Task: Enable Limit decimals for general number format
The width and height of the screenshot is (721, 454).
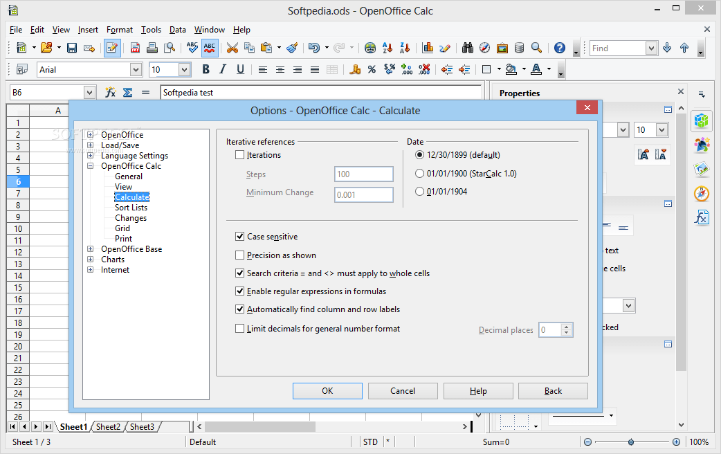Action: [x=239, y=329]
